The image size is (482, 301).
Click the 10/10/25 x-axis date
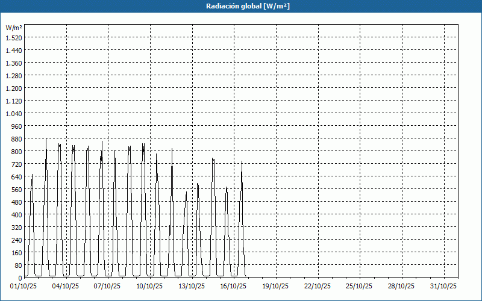coord(150,287)
